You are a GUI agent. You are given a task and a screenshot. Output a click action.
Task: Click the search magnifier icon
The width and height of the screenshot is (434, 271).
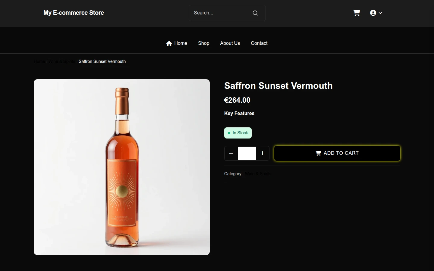[255, 13]
